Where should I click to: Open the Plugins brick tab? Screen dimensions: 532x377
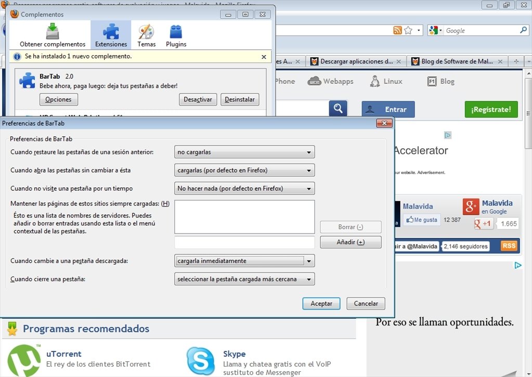[176, 35]
